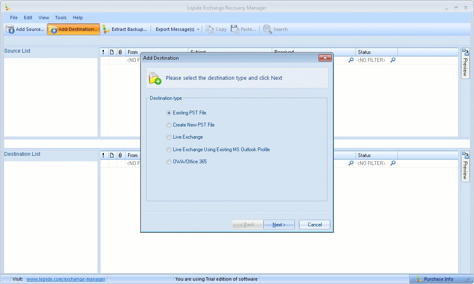Screen dimensions: 474x284
Task: Open the File menu
Action: [13, 18]
